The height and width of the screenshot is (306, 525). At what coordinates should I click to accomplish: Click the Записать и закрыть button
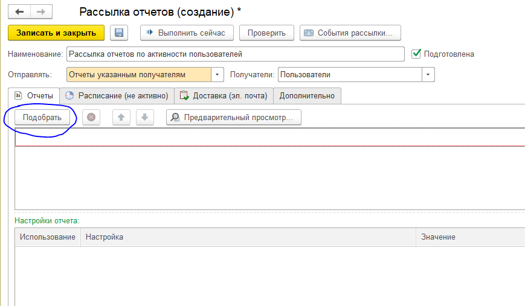(x=56, y=33)
